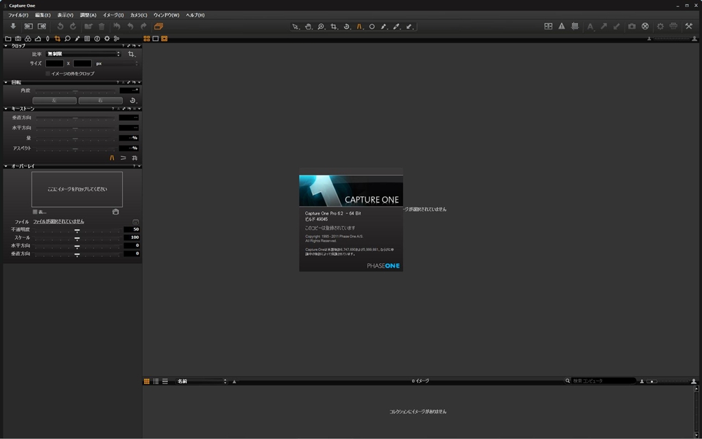
Task: Open the Color three-circles tool tab
Action: (27, 39)
